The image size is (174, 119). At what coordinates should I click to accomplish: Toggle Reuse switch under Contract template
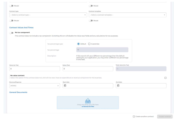pyautogui.click(x=91, y=20)
